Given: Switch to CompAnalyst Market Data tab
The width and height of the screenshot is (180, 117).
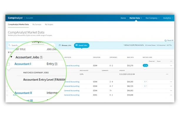Looking at the screenshot, I should pos(18,24).
